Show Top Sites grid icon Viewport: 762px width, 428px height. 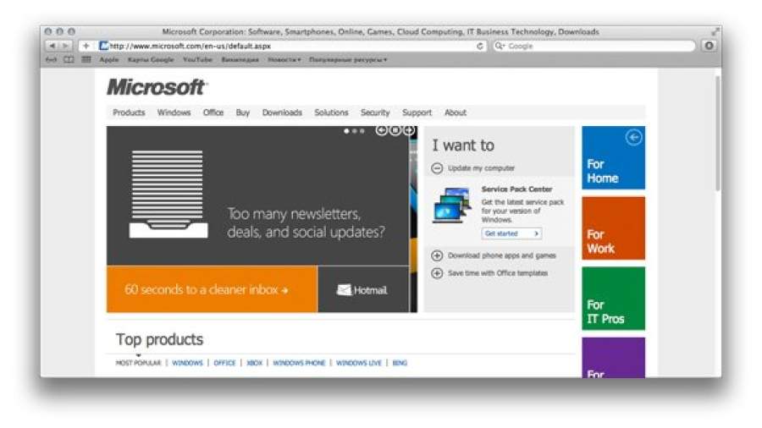point(86,60)
